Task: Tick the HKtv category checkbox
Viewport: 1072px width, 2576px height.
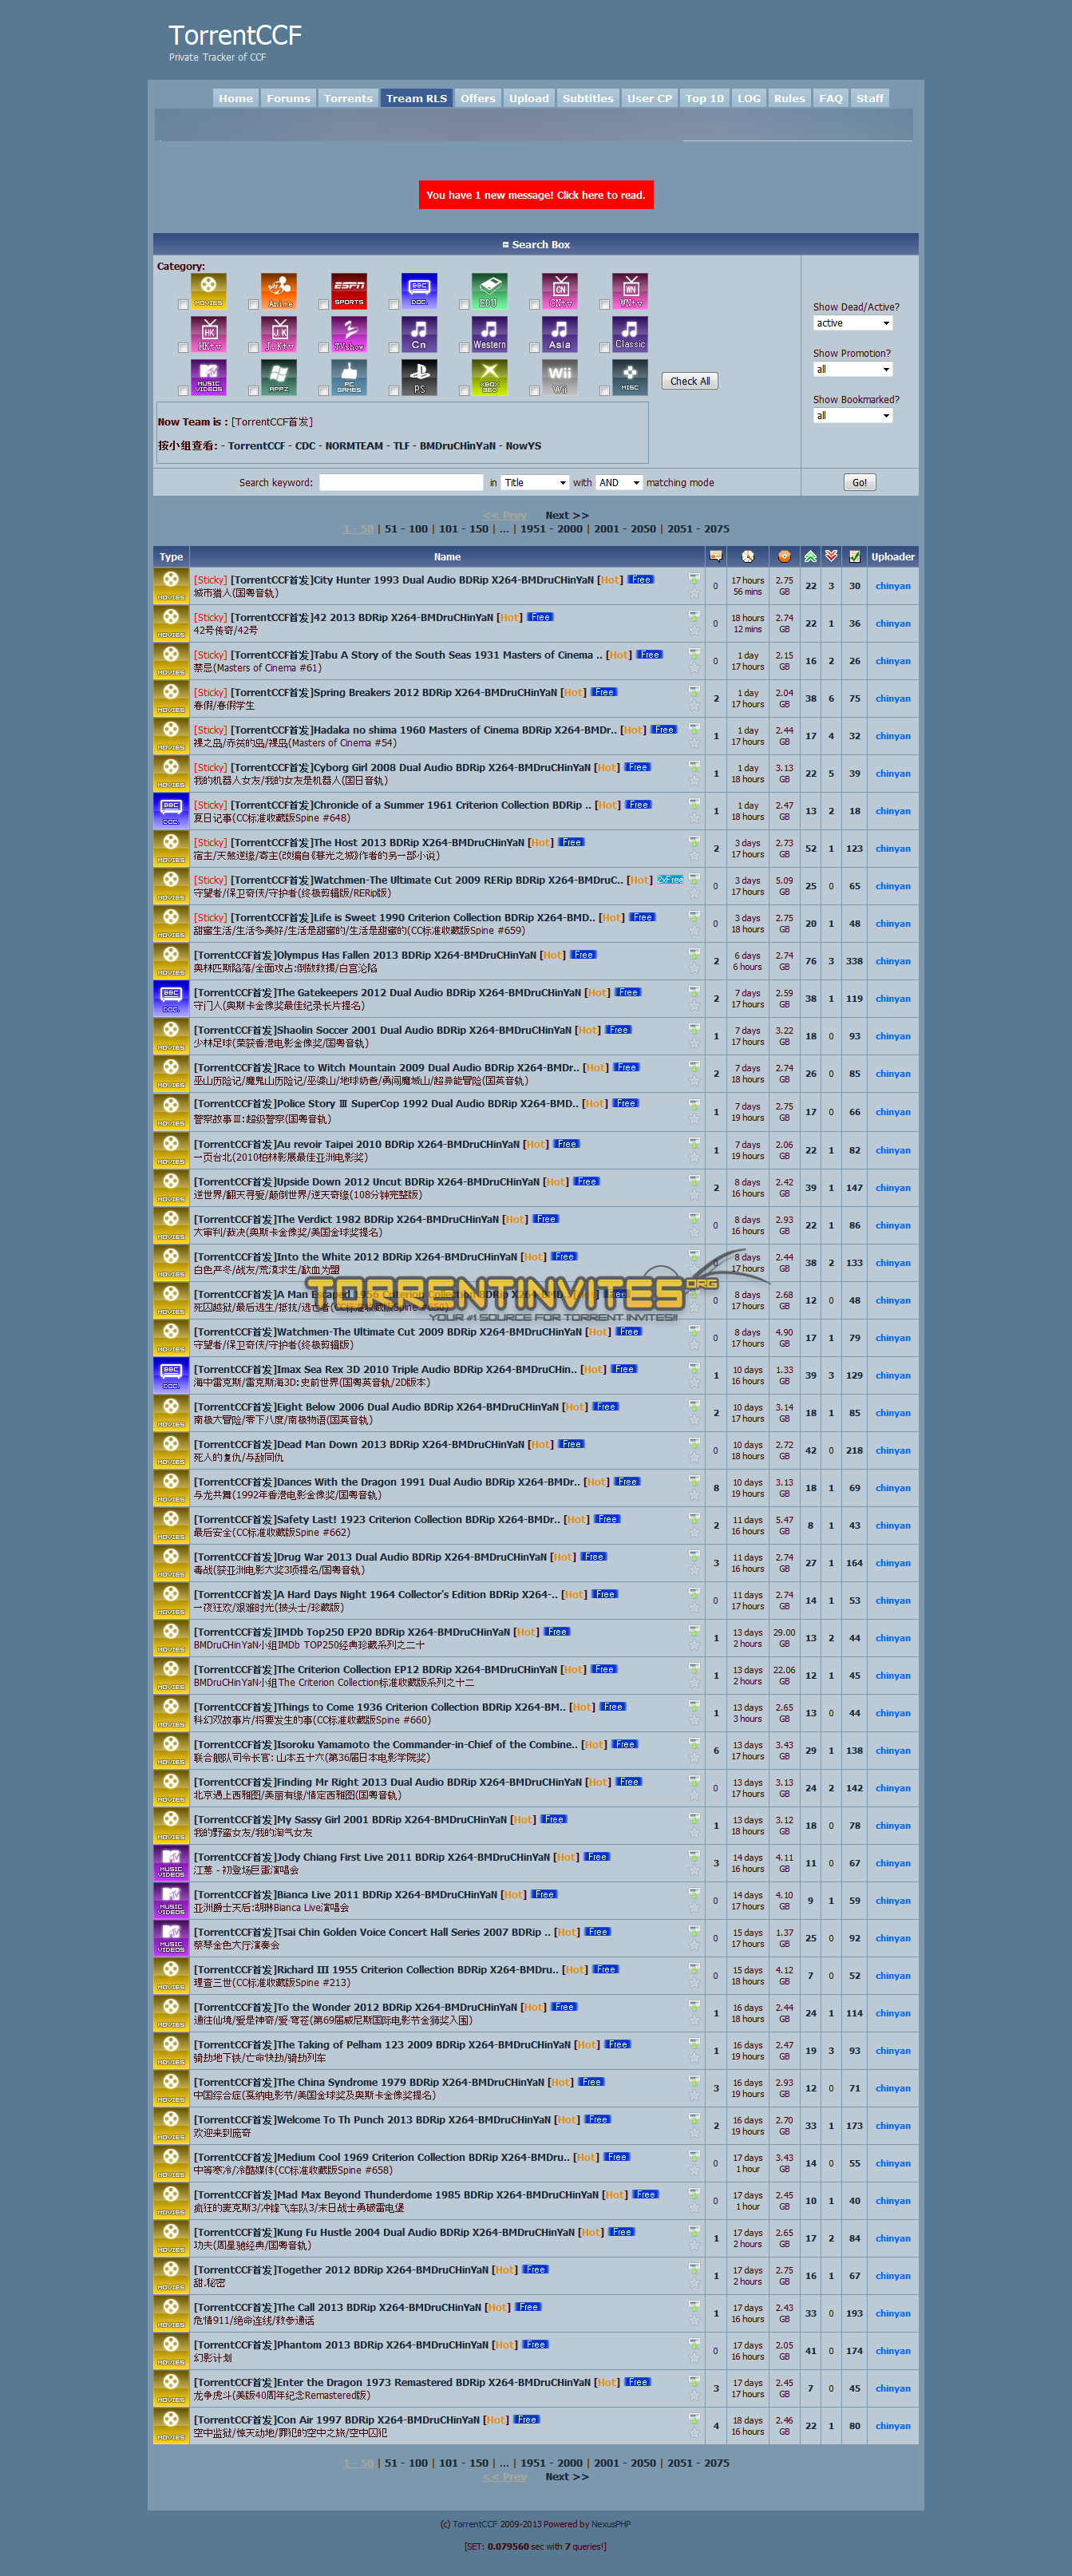Action: point(183,347)
